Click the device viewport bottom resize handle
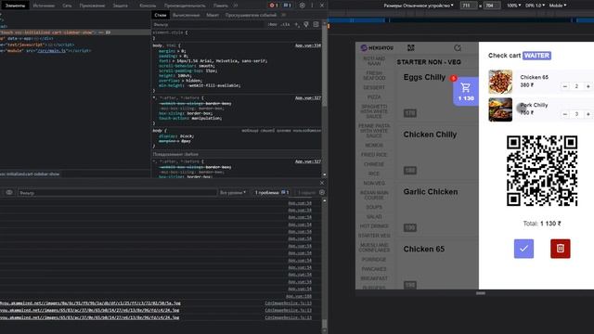 pyautogui.click(x=481, y=293)
